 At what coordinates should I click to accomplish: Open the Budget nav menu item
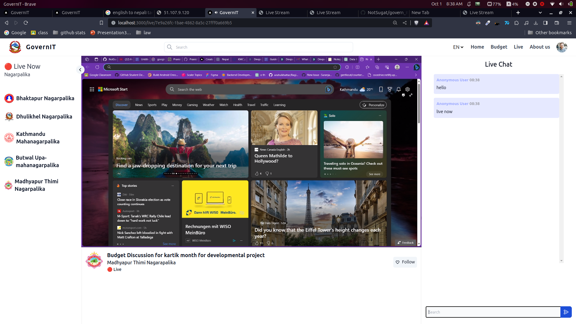tap(499, 47)
